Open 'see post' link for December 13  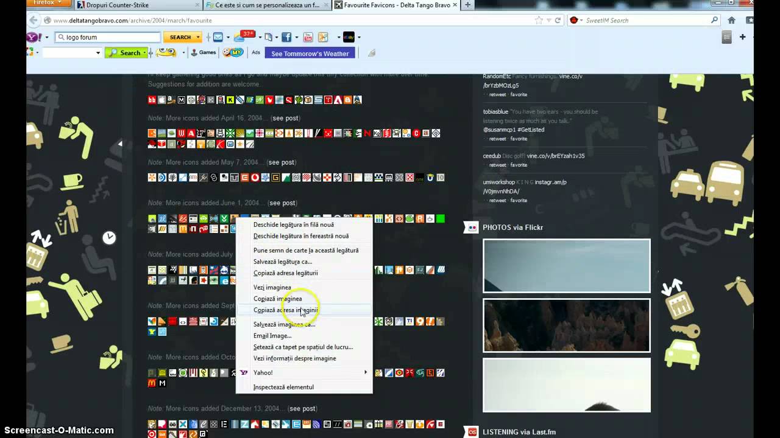pyautogui.click(x=302, y=409)
